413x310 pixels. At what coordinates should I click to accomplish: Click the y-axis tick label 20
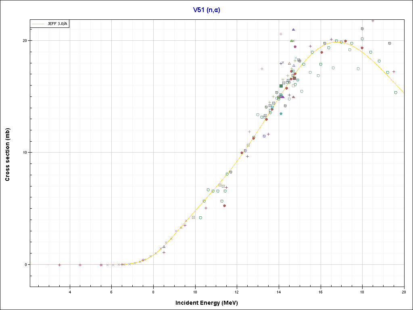[25, 41]
